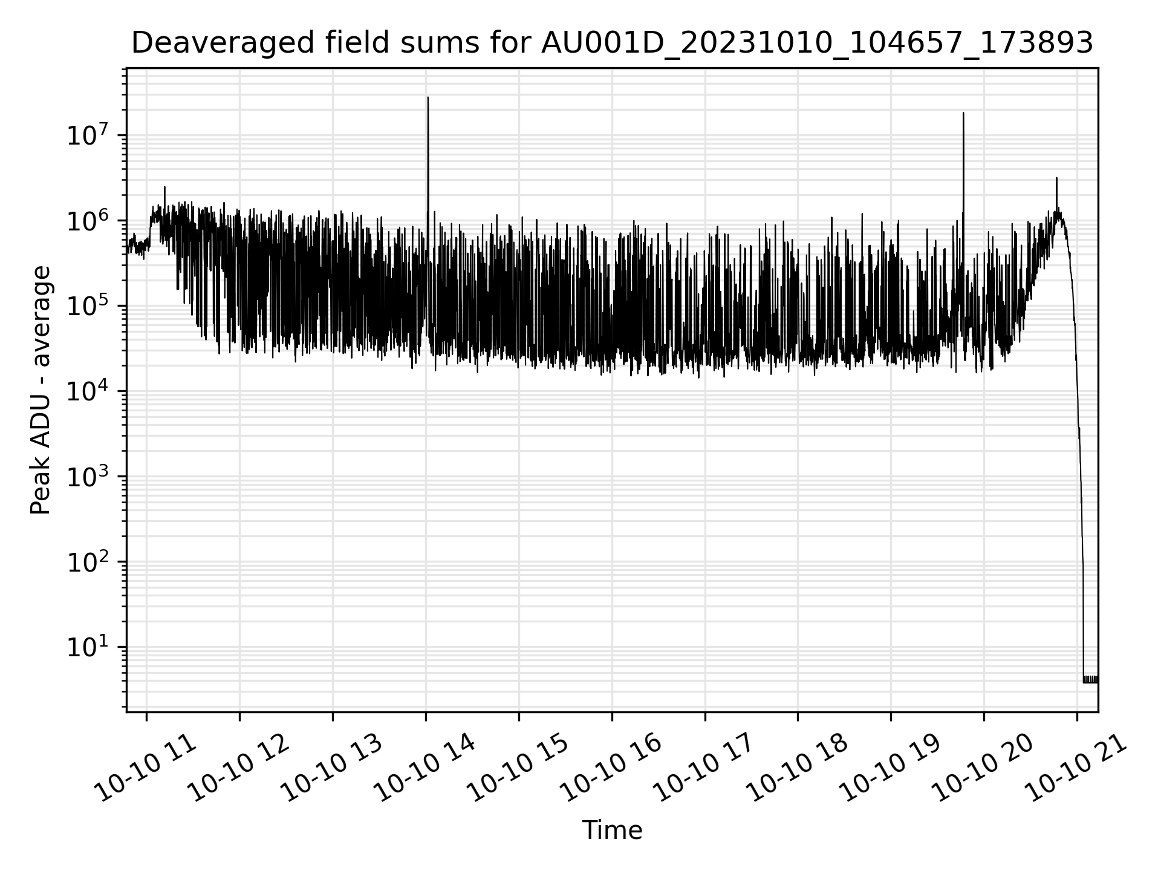Click the y tick label 10^4

(88, 390)
